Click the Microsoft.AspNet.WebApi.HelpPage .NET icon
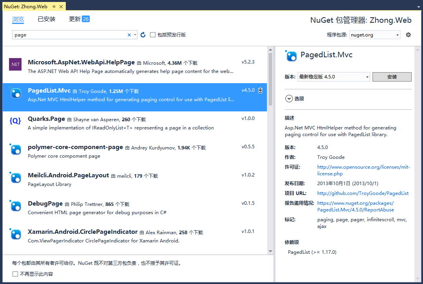Image resolution: width=423 pixels, height=284 pixels. [15, 64]
